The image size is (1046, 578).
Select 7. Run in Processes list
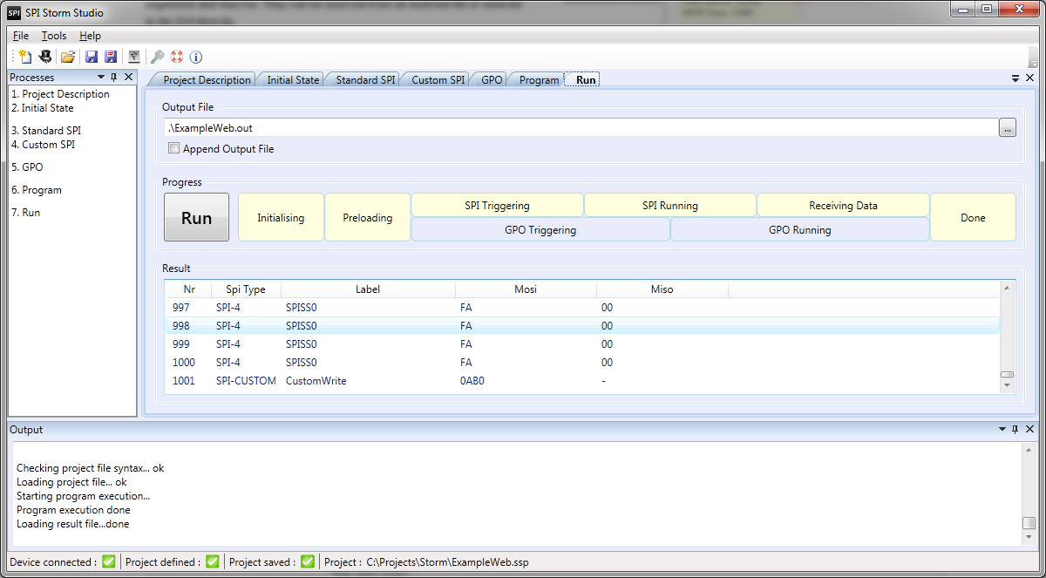pos(25,213)
